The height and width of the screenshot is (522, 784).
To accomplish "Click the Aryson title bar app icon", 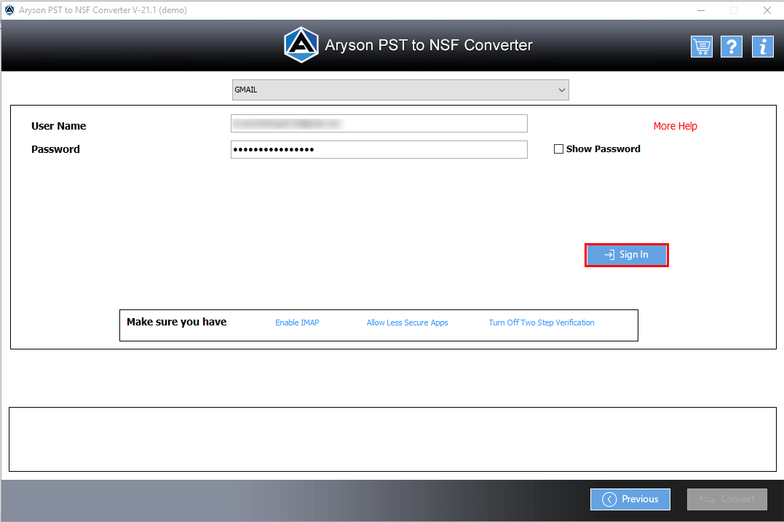I will pyautogui.click(x=9, y=10).
